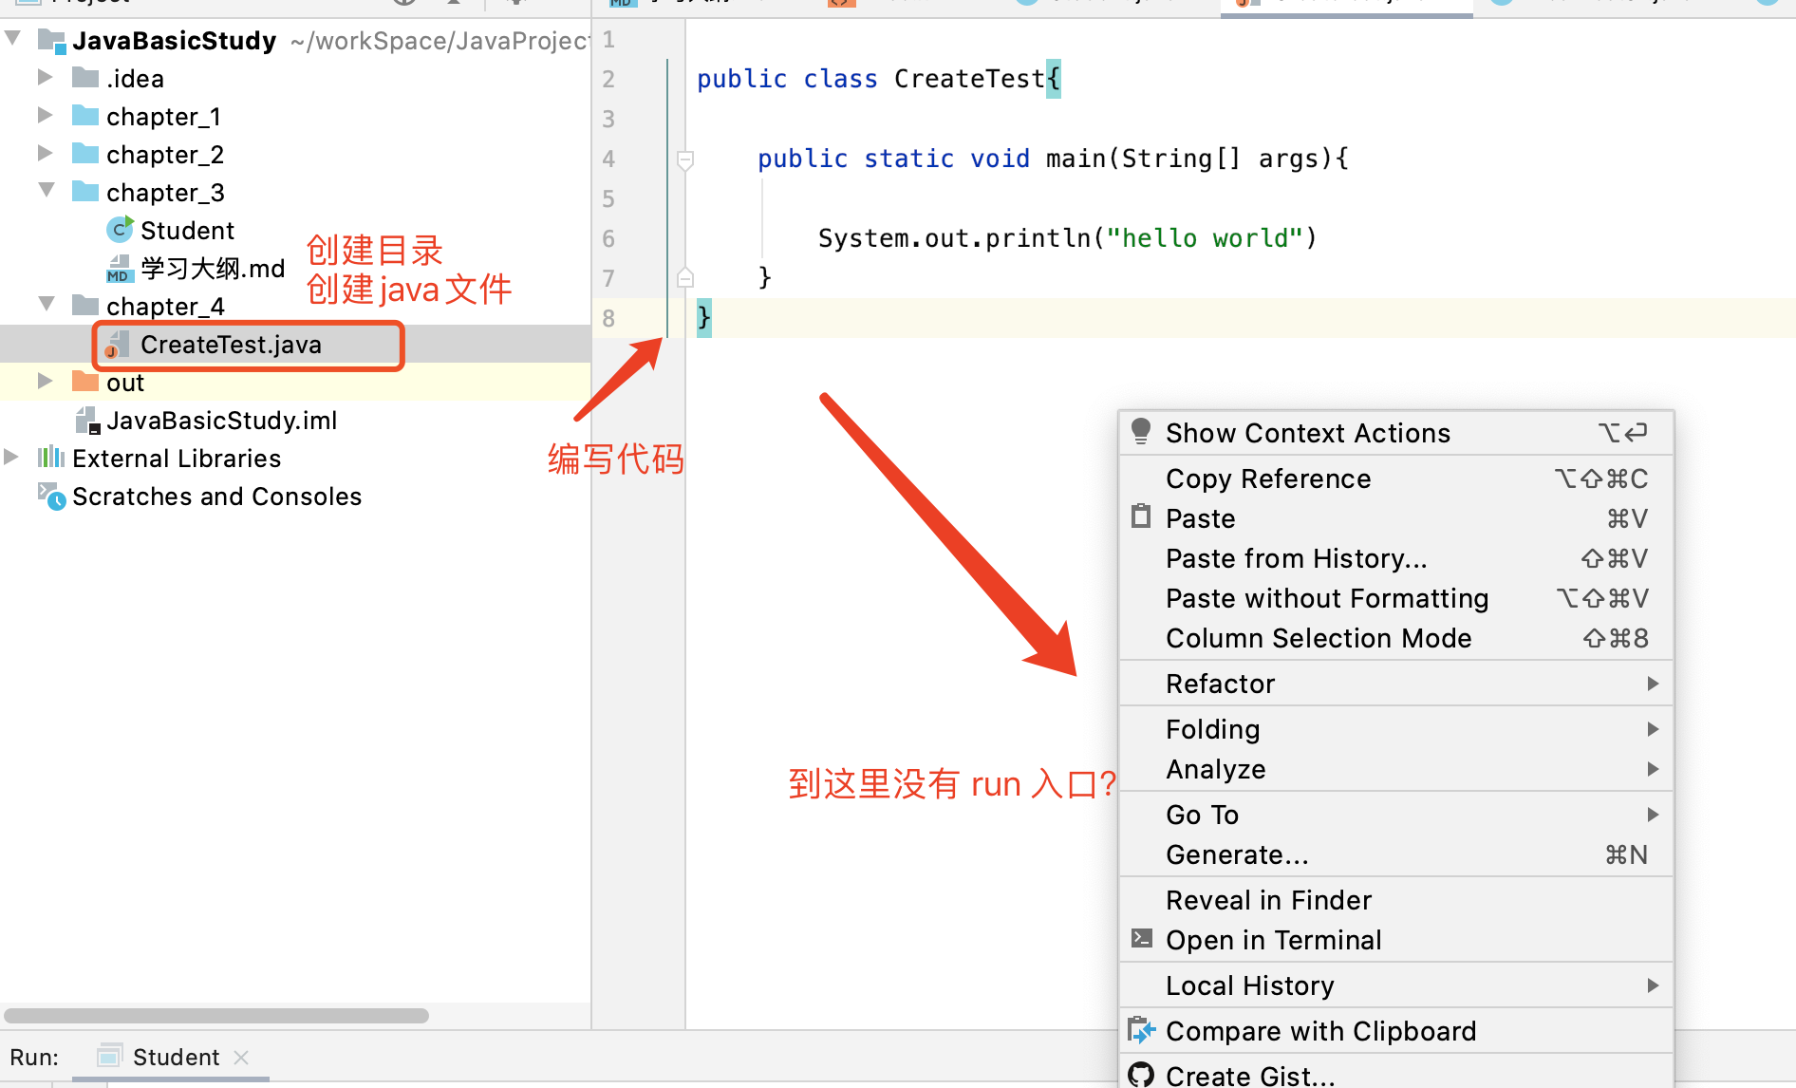Choose Paste from context menu
The width and height of the screenshot is (1796, 1088).
click(1395, 518)
